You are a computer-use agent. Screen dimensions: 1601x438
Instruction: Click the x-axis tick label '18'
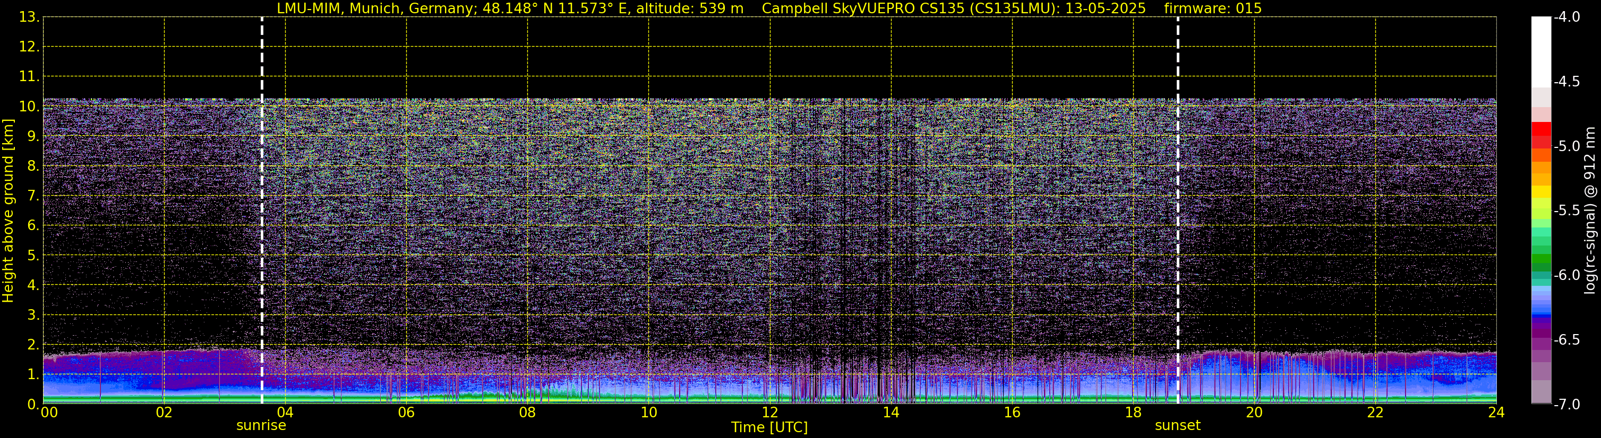[1133, 413]
